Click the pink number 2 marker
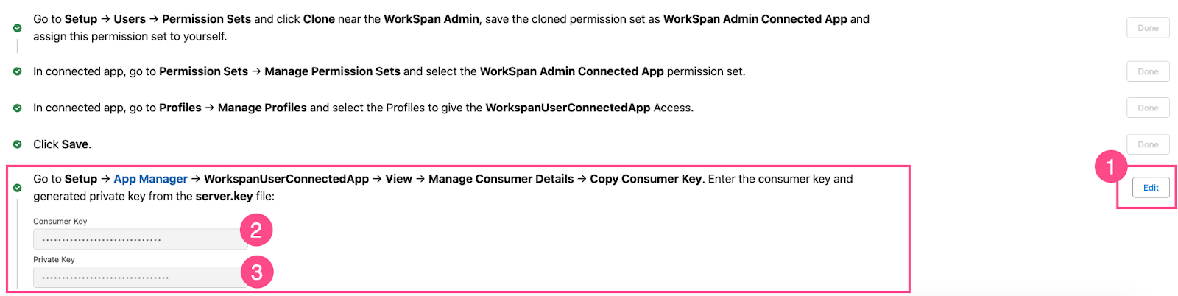This screenshot has height=296, width=1178. [256, 230]
